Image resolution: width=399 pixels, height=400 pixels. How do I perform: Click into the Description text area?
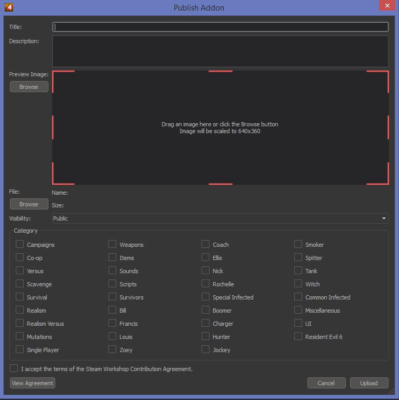(221, 51)
